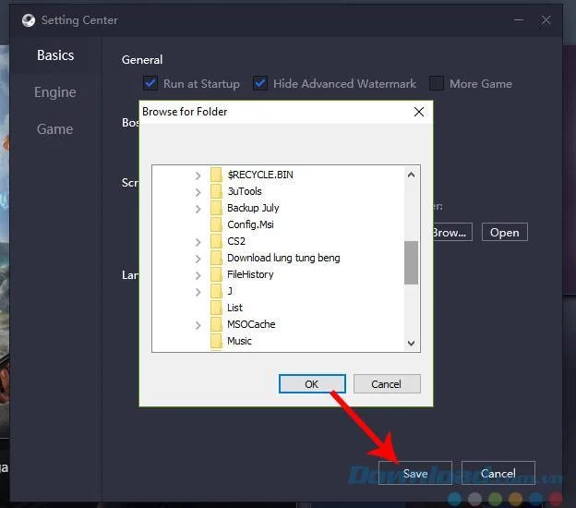Click the Backup July folder icon

[x=216, y=208]
